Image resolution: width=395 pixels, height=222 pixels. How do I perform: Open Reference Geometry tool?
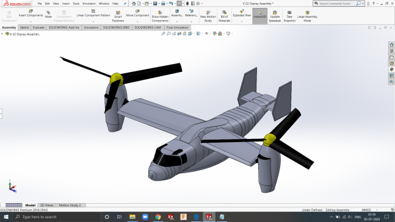click(x=191, y=13)
